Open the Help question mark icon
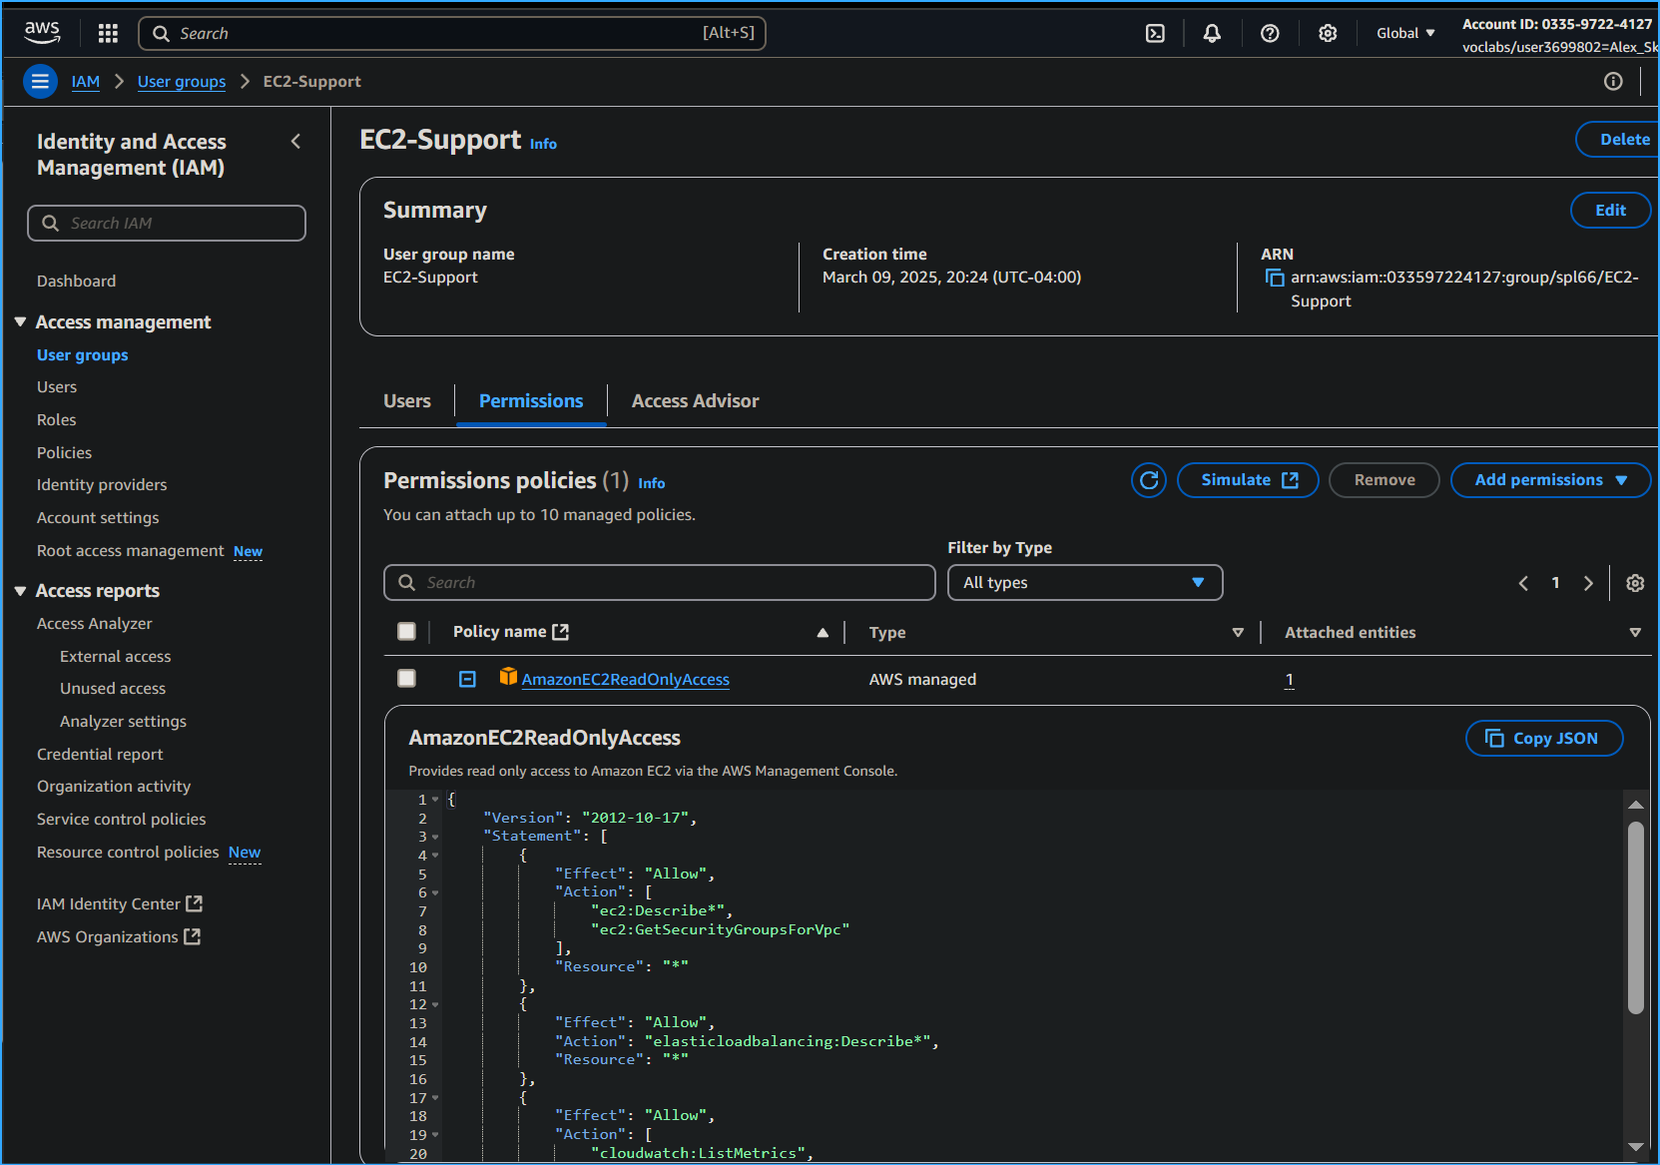This screenshot has width=1660, height=1165. (x=1269, y=33)
